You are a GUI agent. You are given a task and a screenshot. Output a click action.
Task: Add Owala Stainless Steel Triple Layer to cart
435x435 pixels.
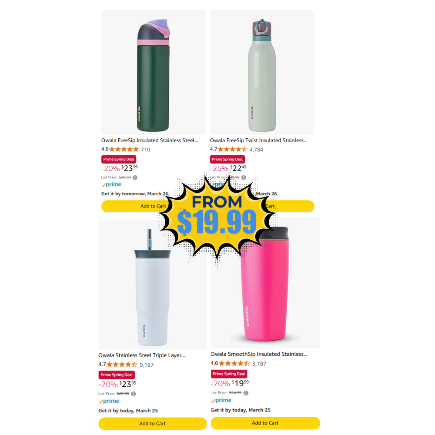[153, 424]
